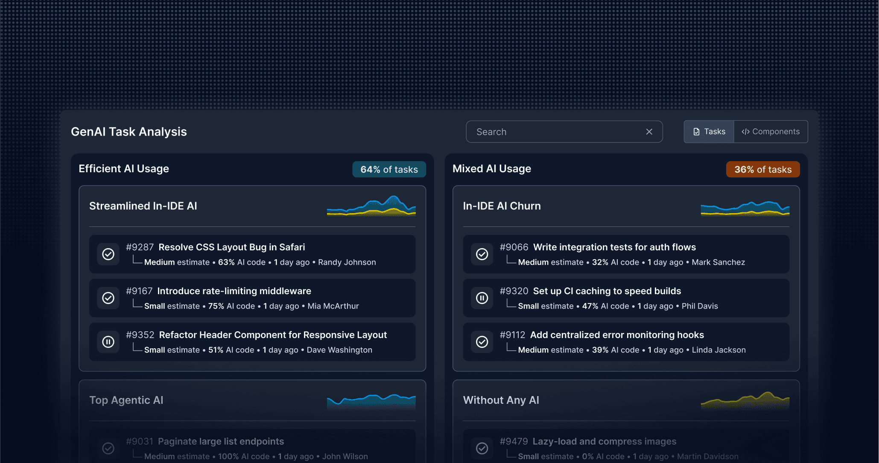The image size is (879, 463).
Task: Click the paused status icon for task #9352
Action: [x=108, y=342]
